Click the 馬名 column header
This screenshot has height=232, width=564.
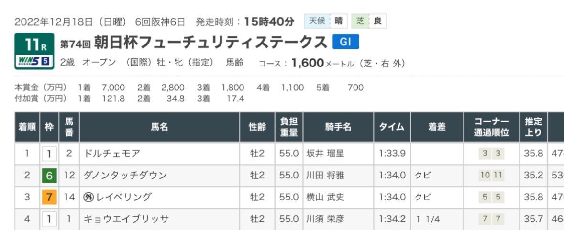click(161, 127)
